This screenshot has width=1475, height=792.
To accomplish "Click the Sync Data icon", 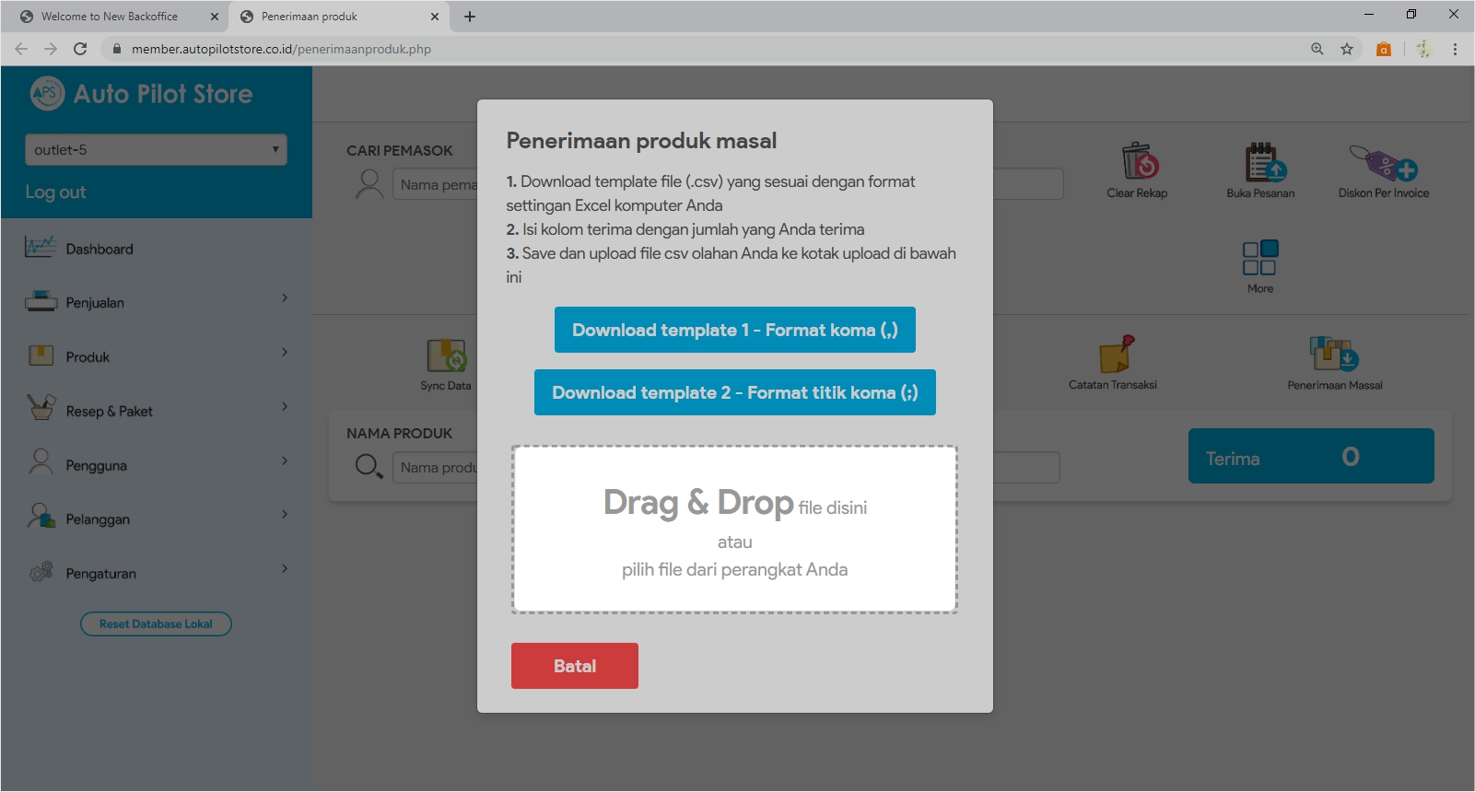I will [x=446, y=355].
